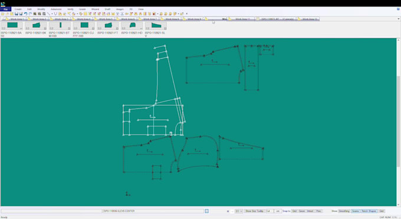Toggle Show Seams

[x=355, y=211]
